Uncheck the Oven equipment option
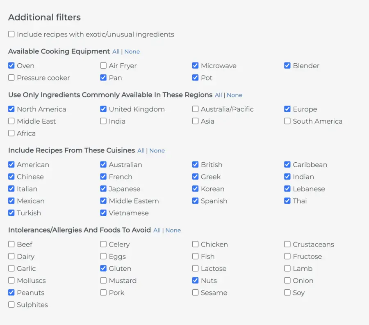The height and width of the screenshot is (325, 369). [x=11, y=66]
